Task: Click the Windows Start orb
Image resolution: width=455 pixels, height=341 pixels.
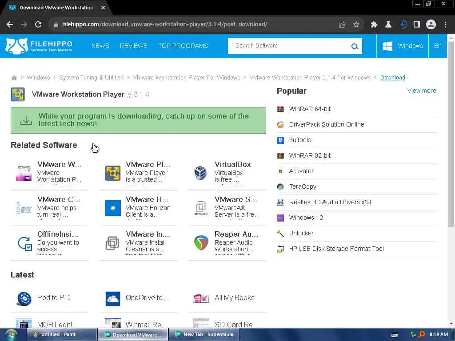Action: click(11, 335)
